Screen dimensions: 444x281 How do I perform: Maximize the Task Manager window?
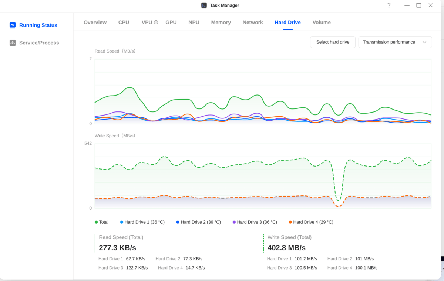pos(418,5)
